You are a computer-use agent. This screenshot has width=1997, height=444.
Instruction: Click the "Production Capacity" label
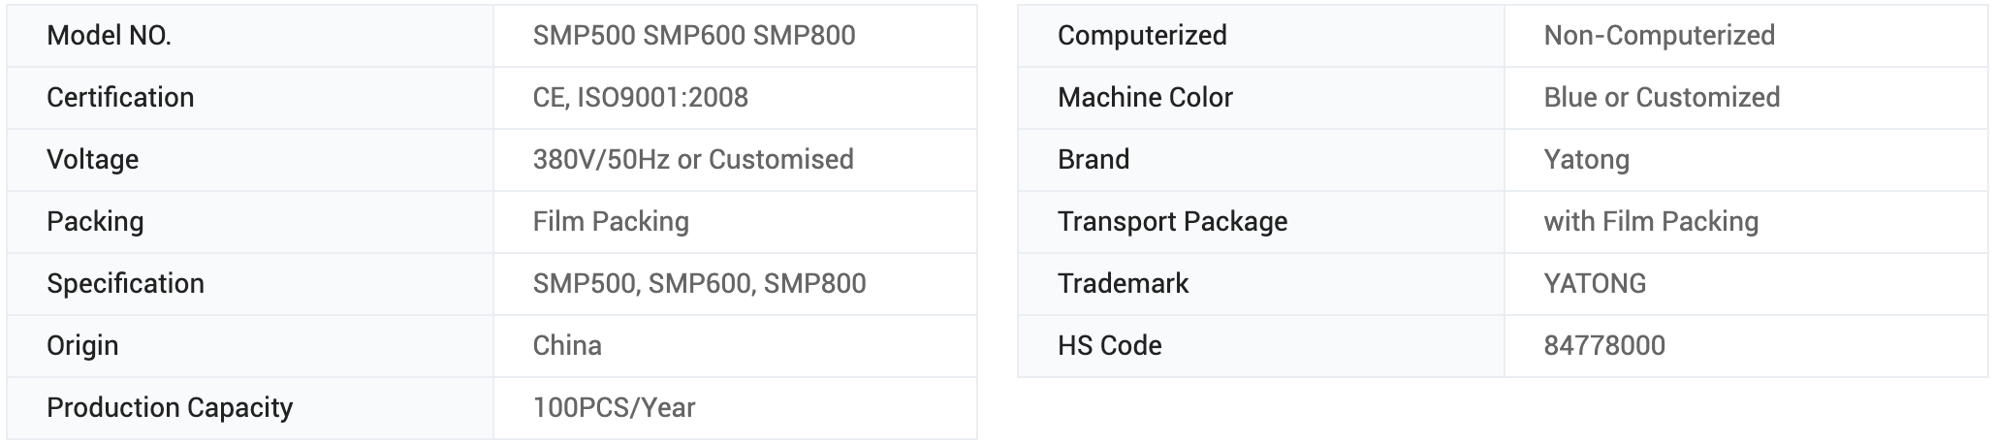pos(170,408)
